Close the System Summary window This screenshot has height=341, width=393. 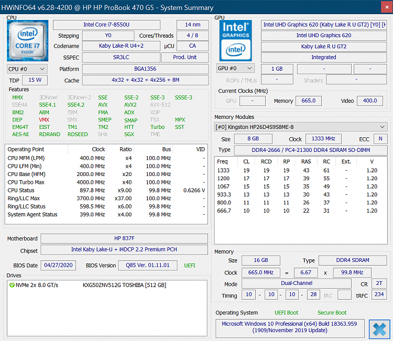(387, 7)
